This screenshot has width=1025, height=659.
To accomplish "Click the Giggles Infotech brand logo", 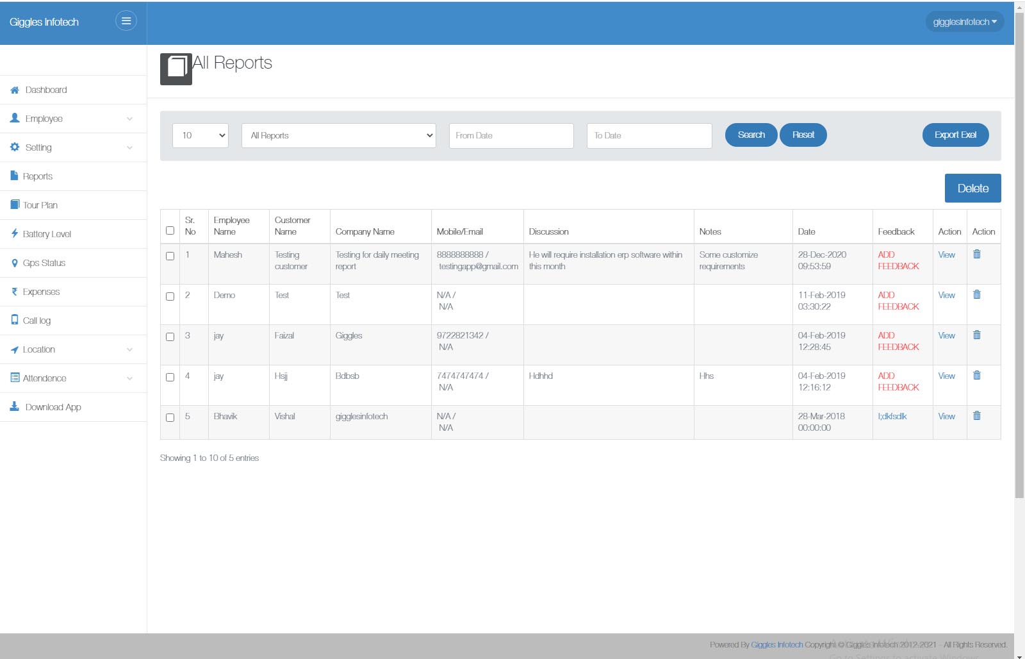I will coord(44,22).
